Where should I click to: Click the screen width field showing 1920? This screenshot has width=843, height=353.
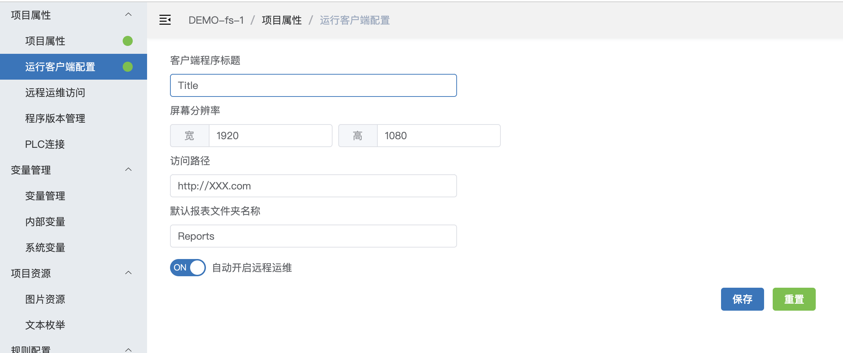point(270,136)
